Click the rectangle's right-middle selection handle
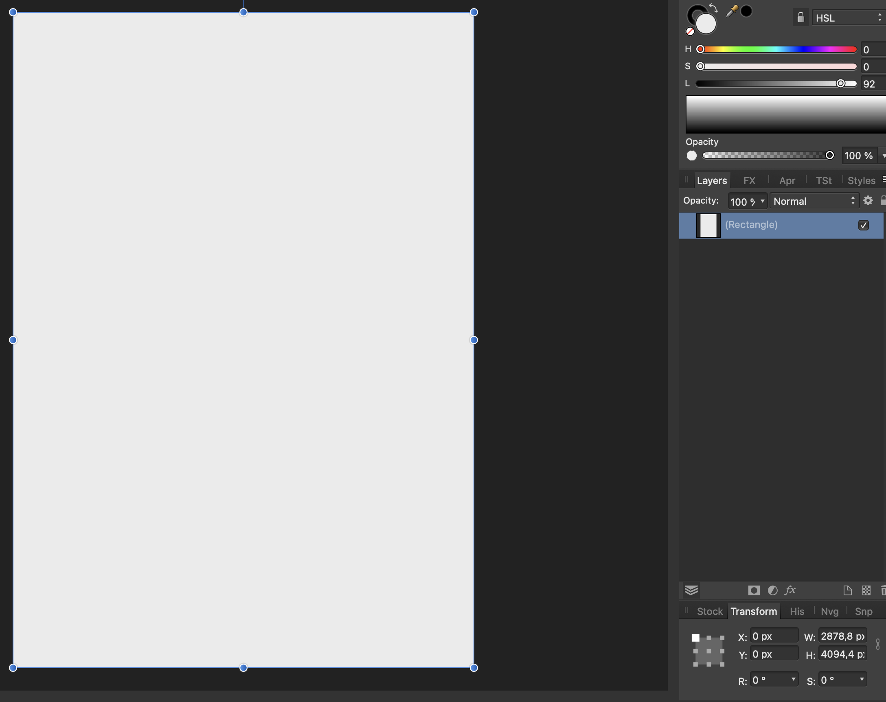The width and height of the screenshot is (886, 702). [x=474, y=340]
